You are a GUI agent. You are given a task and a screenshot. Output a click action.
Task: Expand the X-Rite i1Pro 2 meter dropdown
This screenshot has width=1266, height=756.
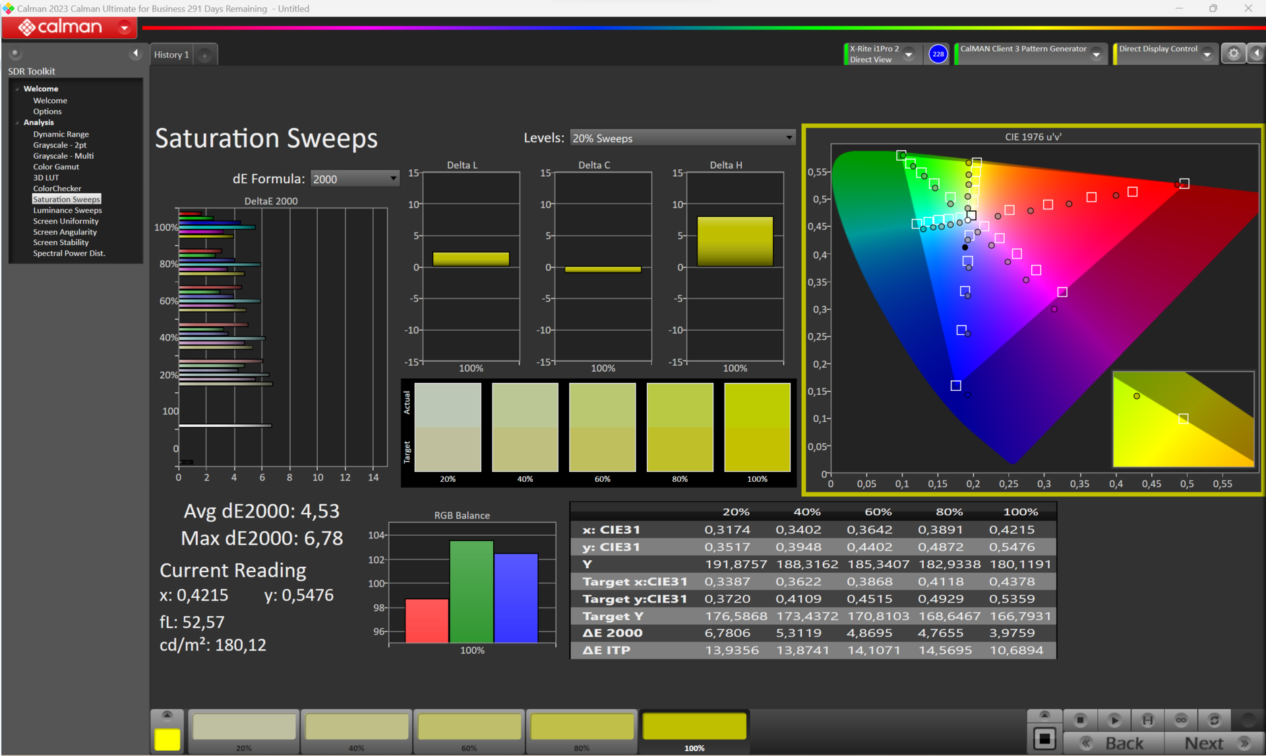[x=909, y=55]
